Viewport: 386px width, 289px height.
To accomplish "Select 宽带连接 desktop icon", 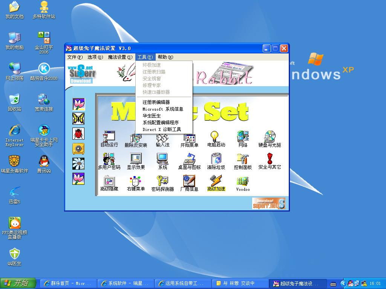I will pos(44,102).
